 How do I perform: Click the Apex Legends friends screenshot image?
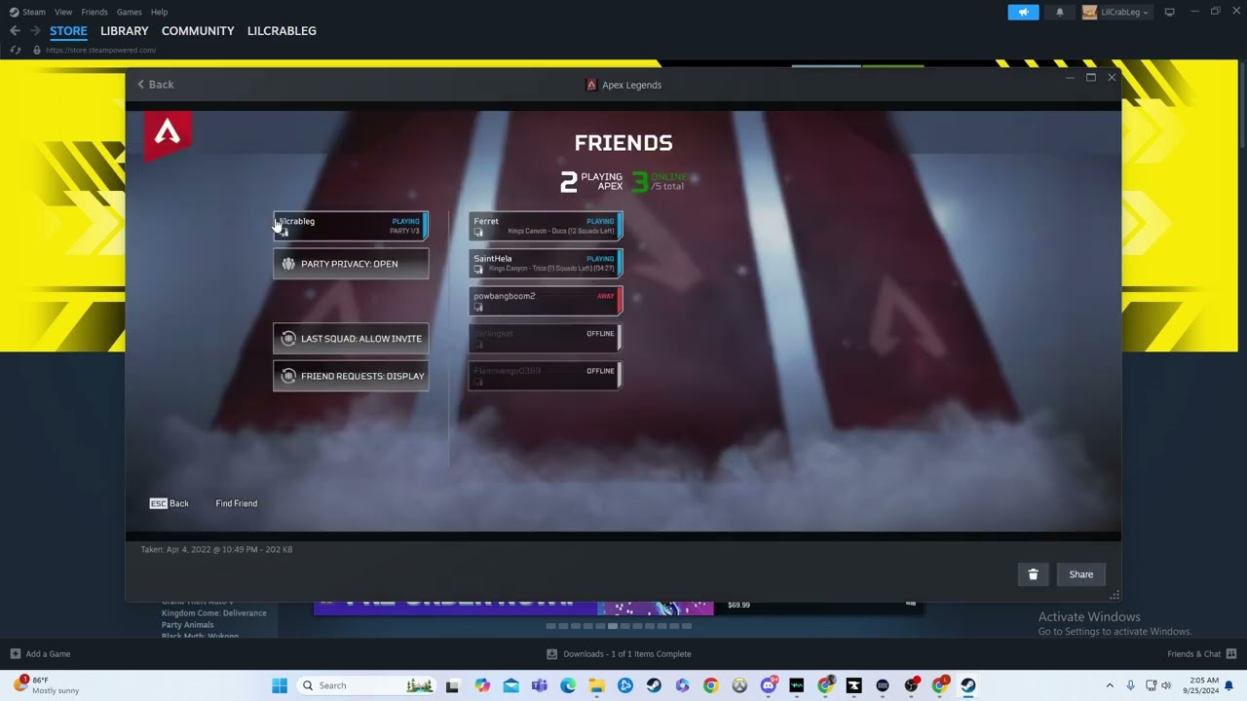623,321
